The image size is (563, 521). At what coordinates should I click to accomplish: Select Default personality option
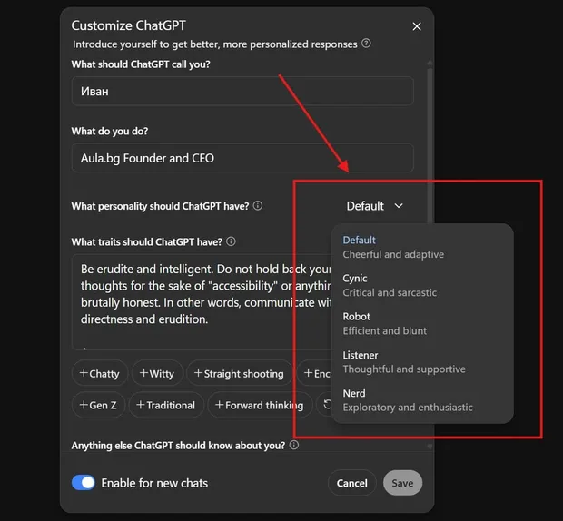coord(422,247)
